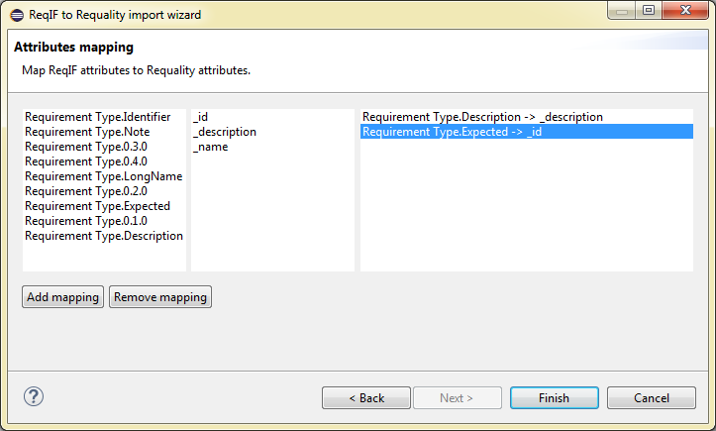Viewport: 716px width, 431px height.
Task: Select the Expected -> _id mapping
Action: (527, 132)
